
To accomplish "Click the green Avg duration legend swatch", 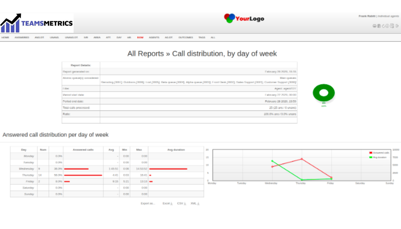I will [371, 157].
